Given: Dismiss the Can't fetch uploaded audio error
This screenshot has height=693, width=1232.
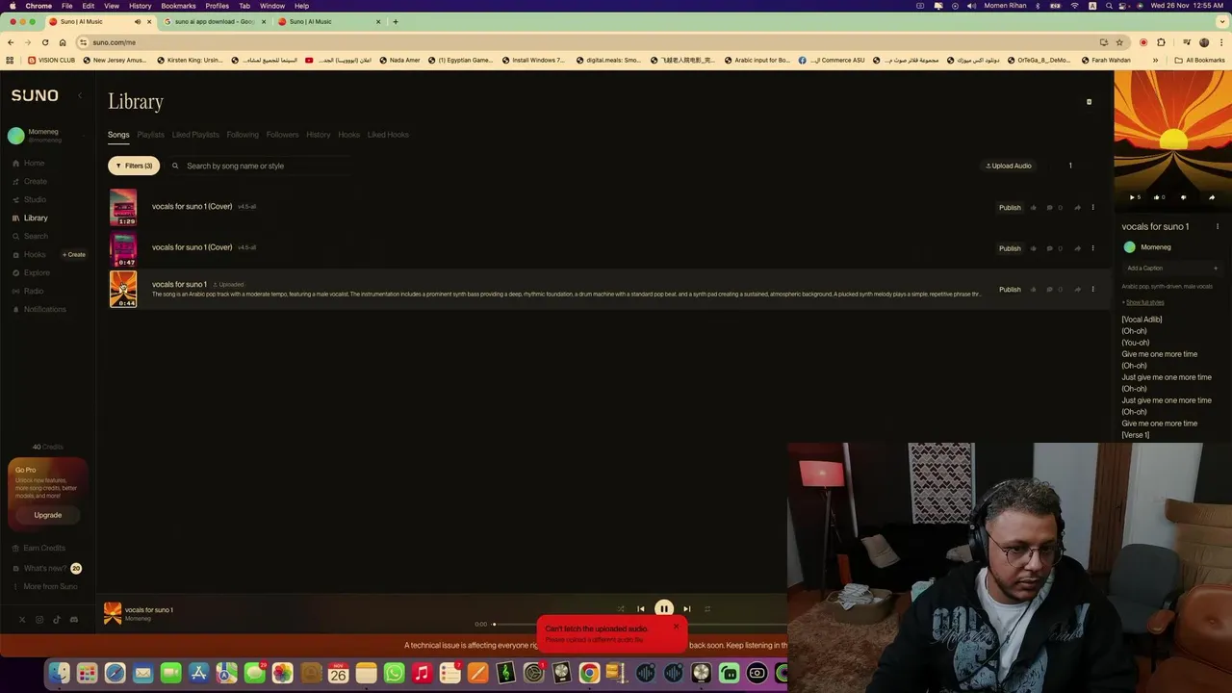Looking at the screenshot, I should pos(677,628).
